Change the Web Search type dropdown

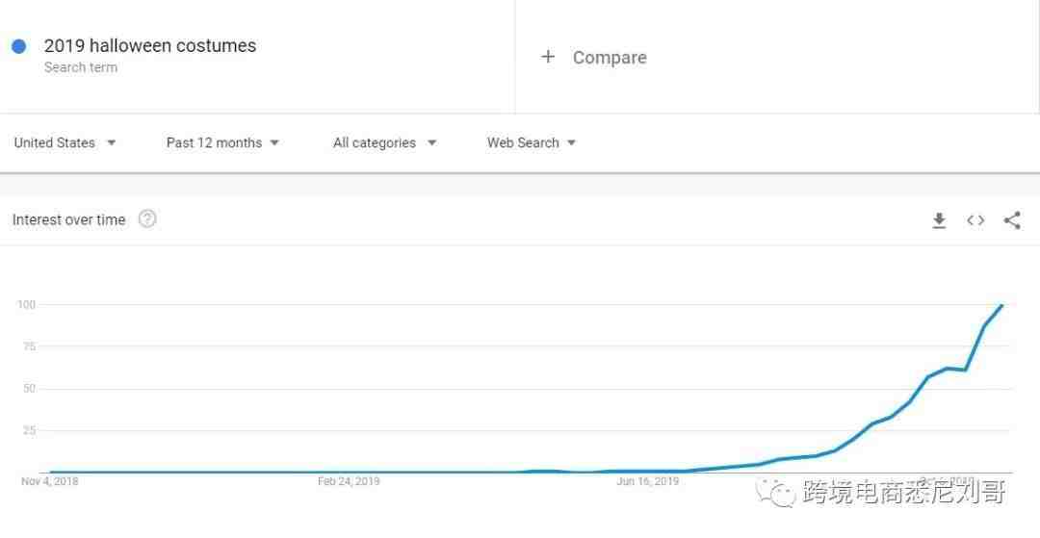coord(532,142)
